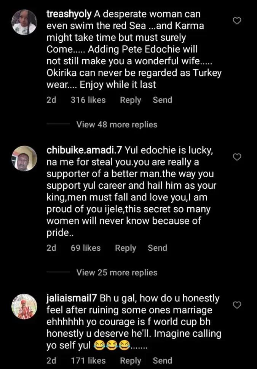The width and height of the screenshot is (257, 369).
Task: Open jaliaismail7 username link
Action: point(72,299)
